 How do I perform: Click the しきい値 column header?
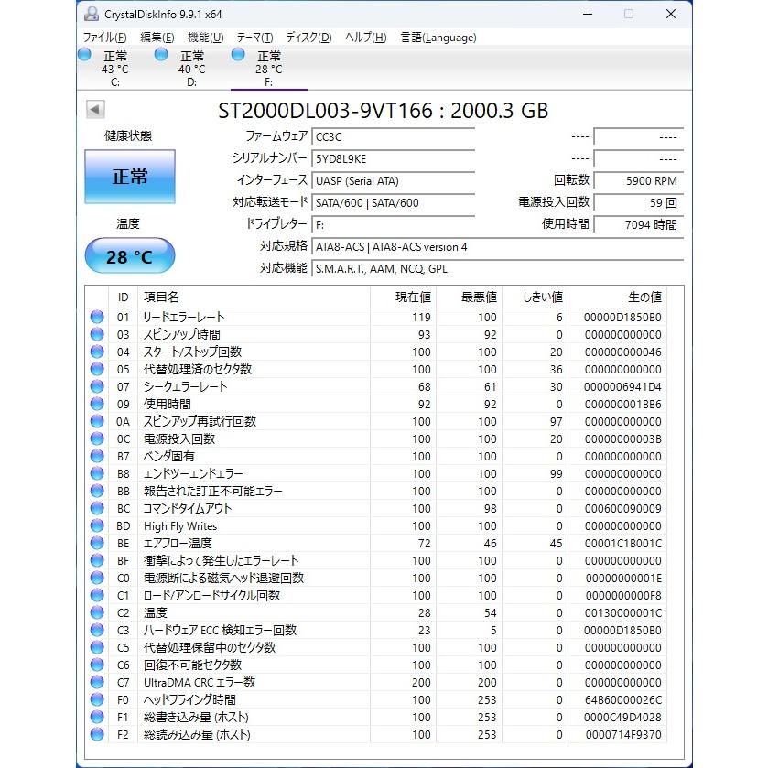click(535, 297)
